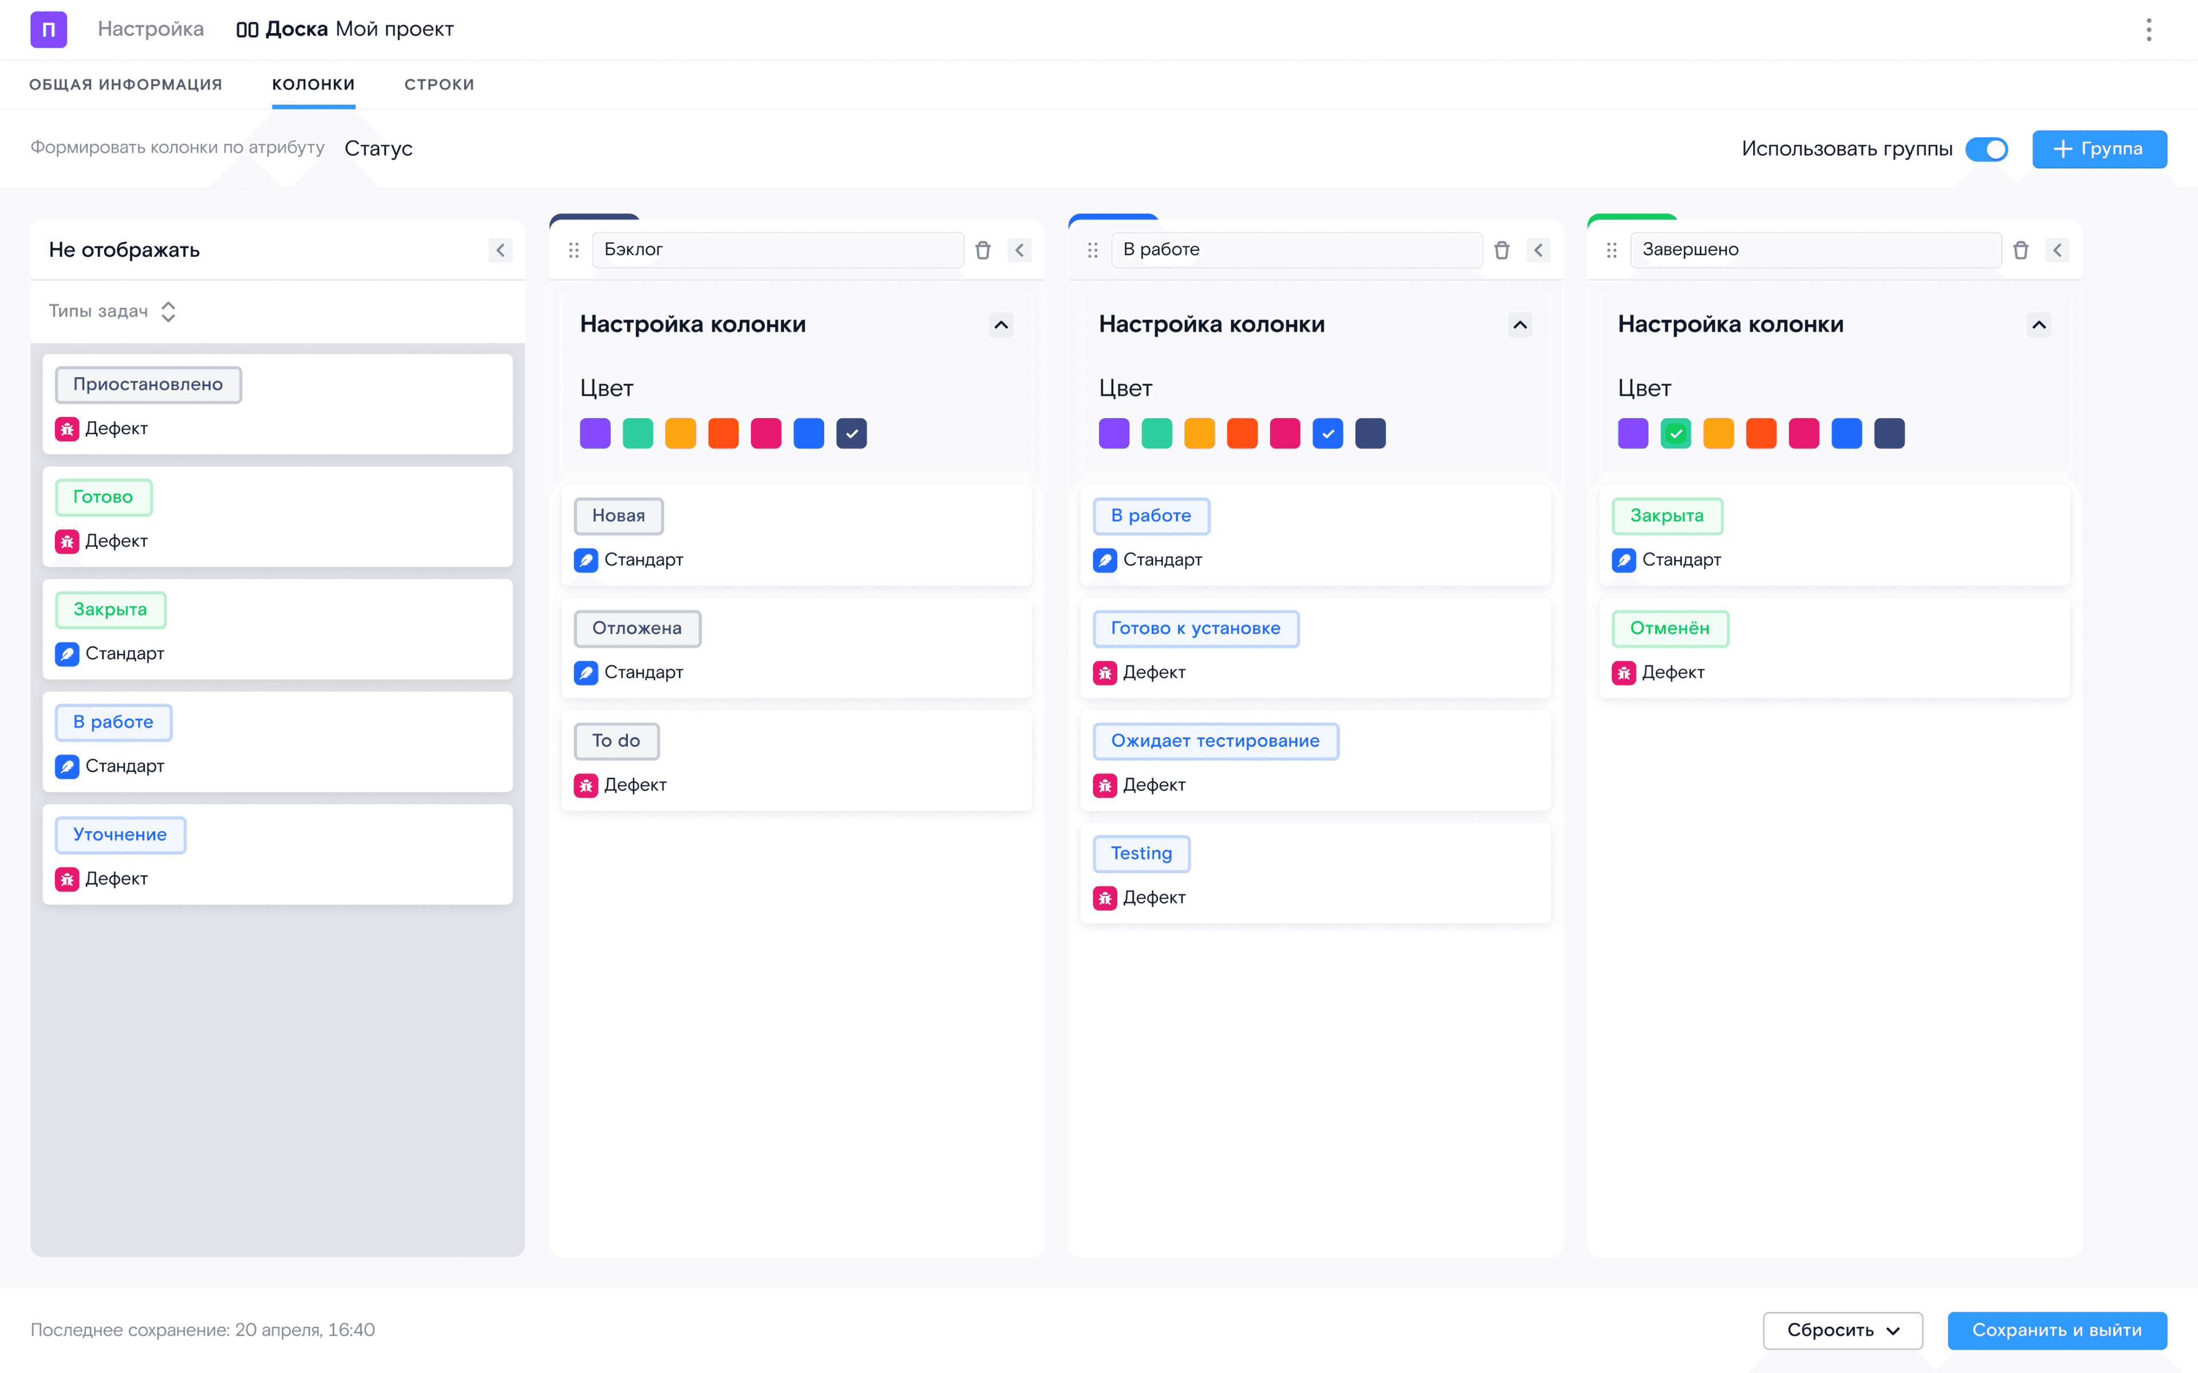2198x1373 pixels.
Task: Click the purple П project logo
Action: (48, 29)
